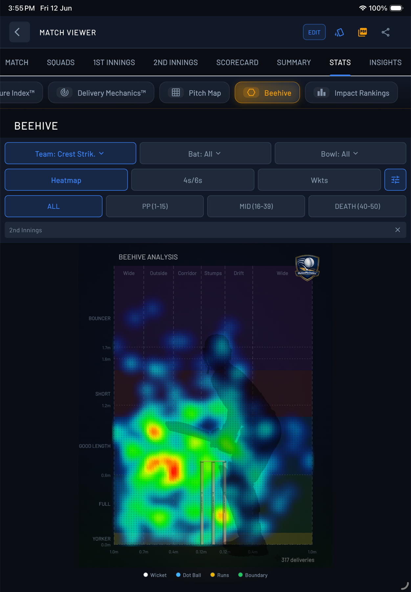Tap the battery status icon
The width and height of the screenshot is (411, 592).
tap(396, 8)
